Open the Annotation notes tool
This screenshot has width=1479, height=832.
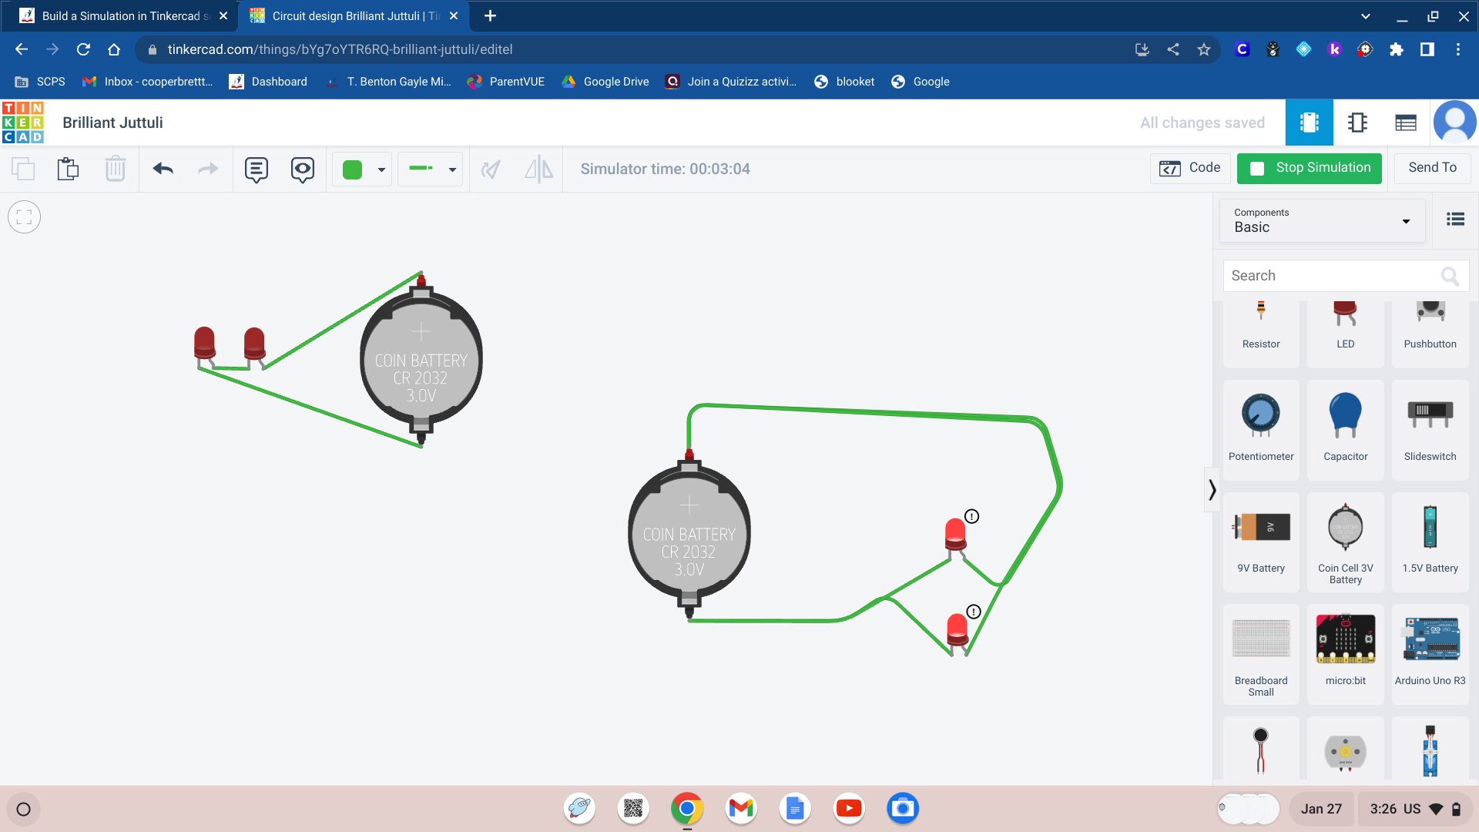pyautogui.click(x=255, y=169)
